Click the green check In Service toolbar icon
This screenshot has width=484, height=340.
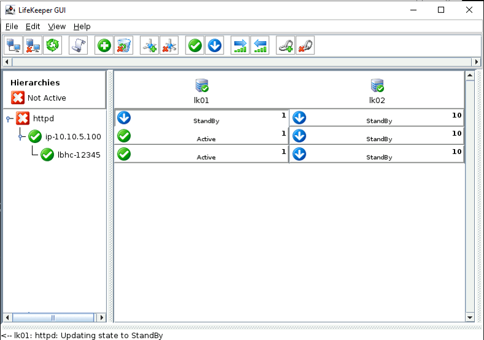point(195,45)
